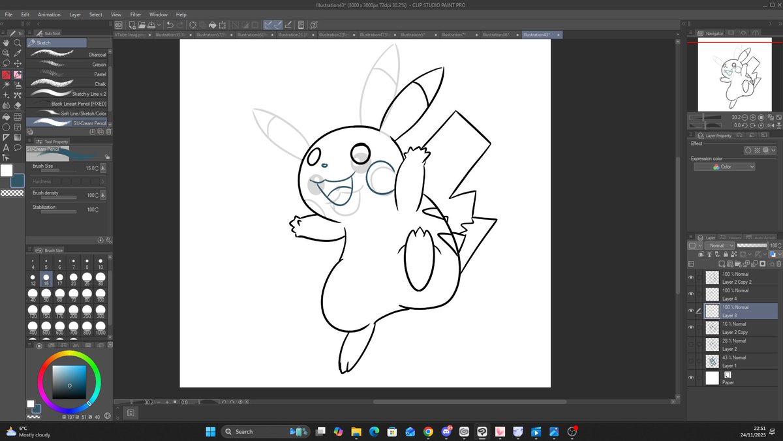Click the Navigator preview thumbnail
783x441 pixels.
pos(735,74)
